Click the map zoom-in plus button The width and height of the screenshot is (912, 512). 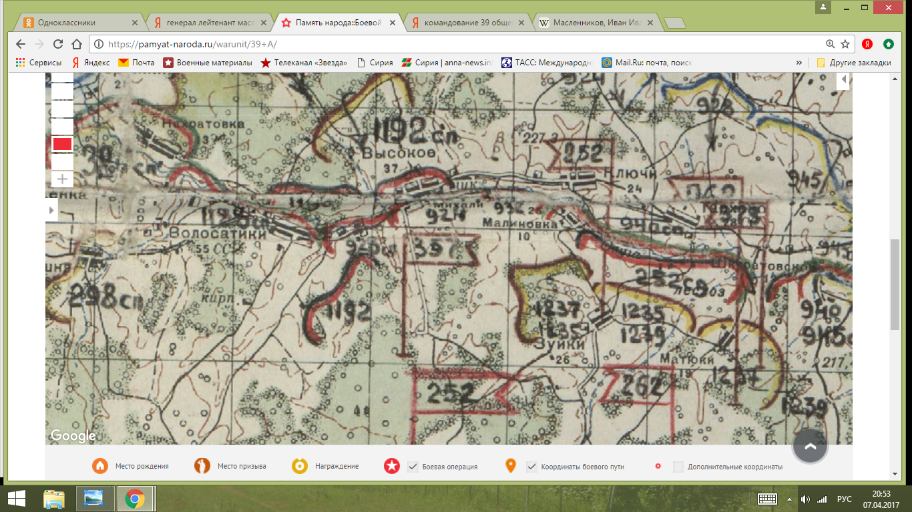click(62, 179)
